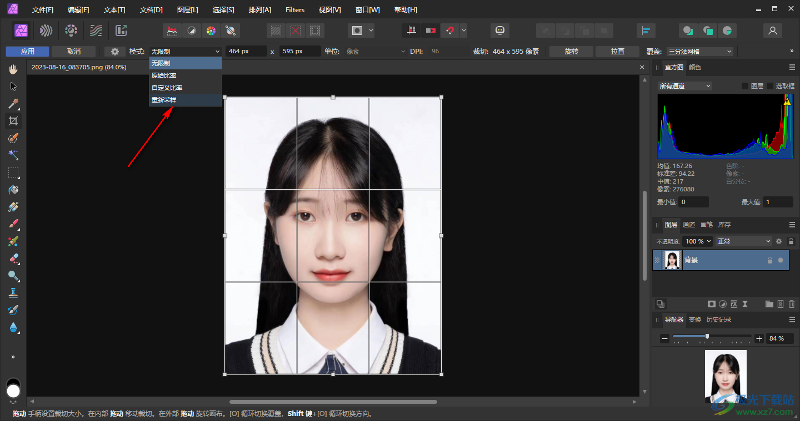Toggle visibility dot of 背景 layer
The image size is (800, 421).
(x=781, y=260)
